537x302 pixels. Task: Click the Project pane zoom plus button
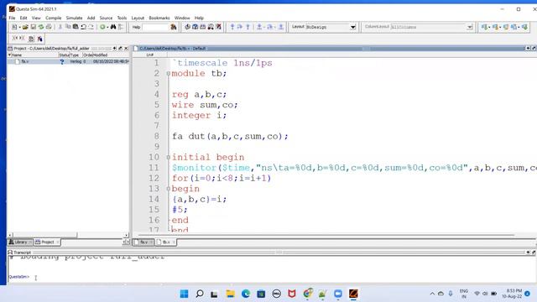(x=114, y=49)
